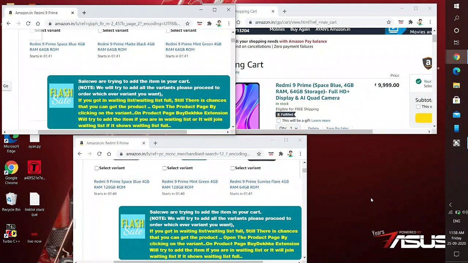Screen dimensions: 468x263
Task: Check Select variant for Sunrise Flare 64GB
Action: (x=233, y=168)
